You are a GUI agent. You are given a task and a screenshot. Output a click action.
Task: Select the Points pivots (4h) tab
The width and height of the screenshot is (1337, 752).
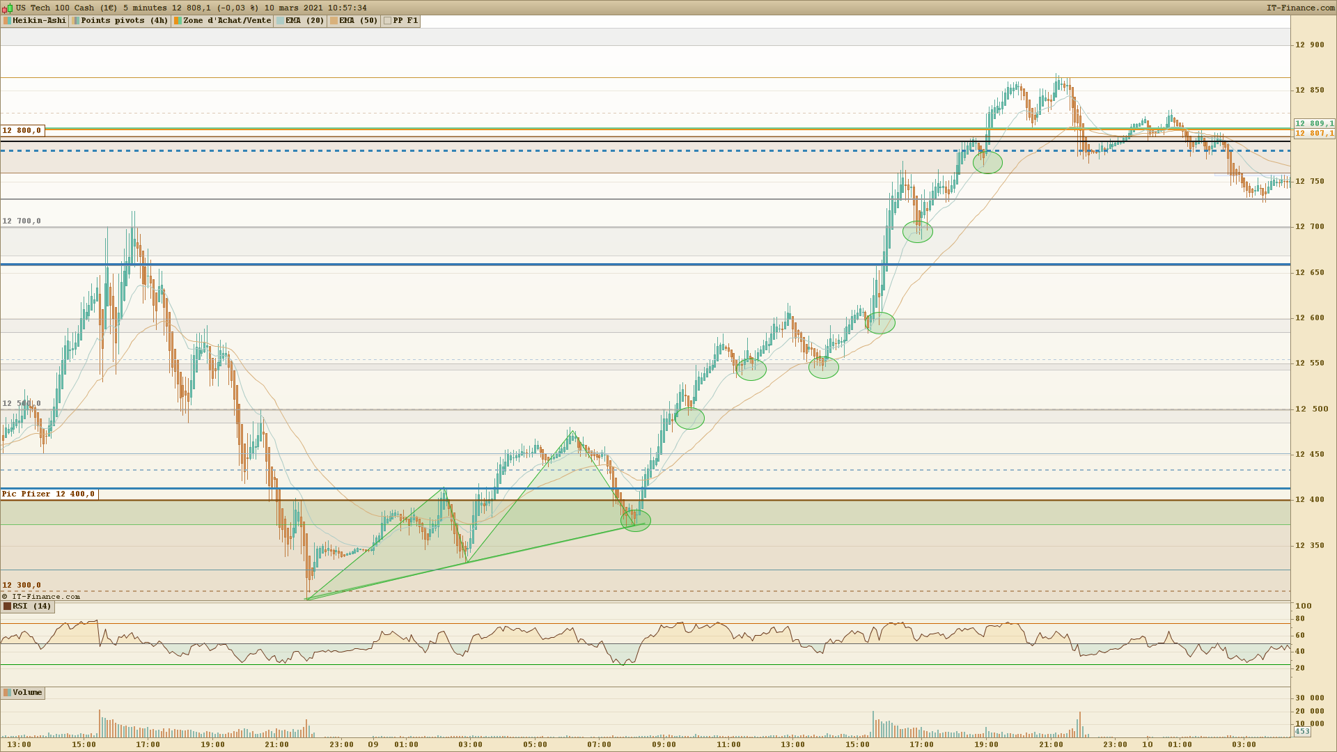click(x=124, y=21)
